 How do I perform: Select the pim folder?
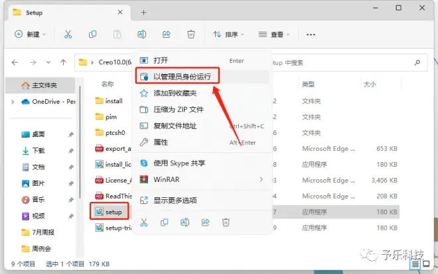tap(106, 117)
